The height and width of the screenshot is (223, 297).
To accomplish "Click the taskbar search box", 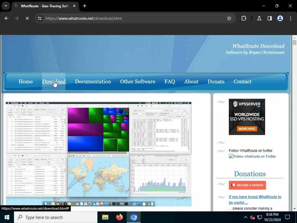I will [55, 217].
